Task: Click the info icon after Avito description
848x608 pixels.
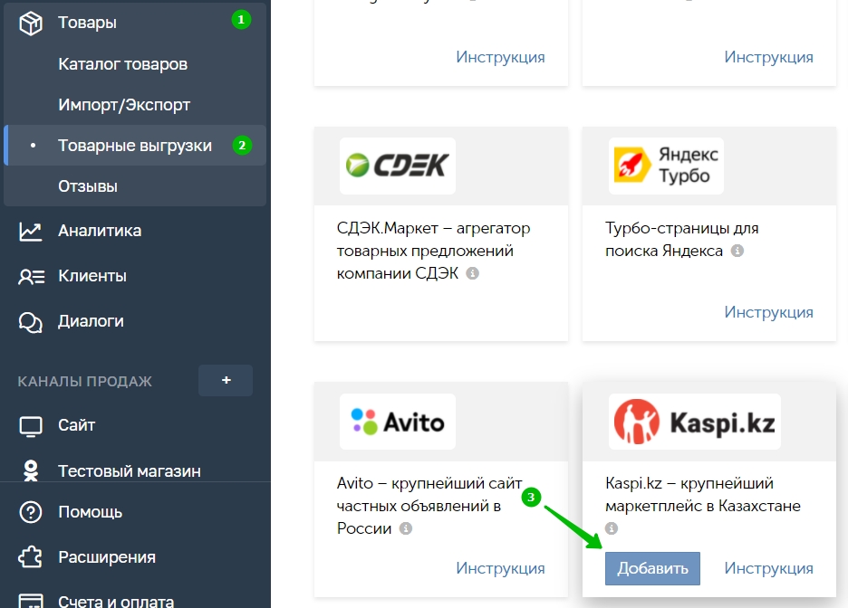Action: point(406,528)
